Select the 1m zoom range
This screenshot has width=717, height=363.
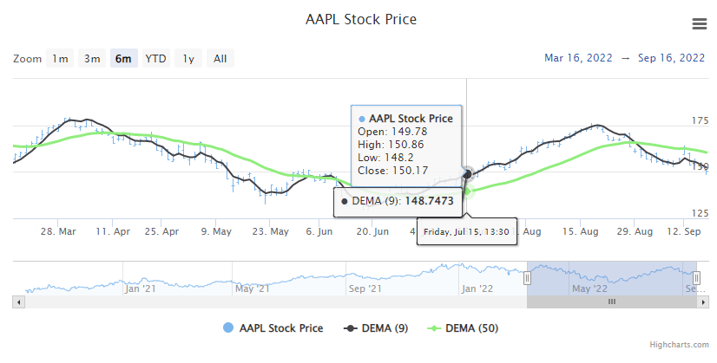59,59
